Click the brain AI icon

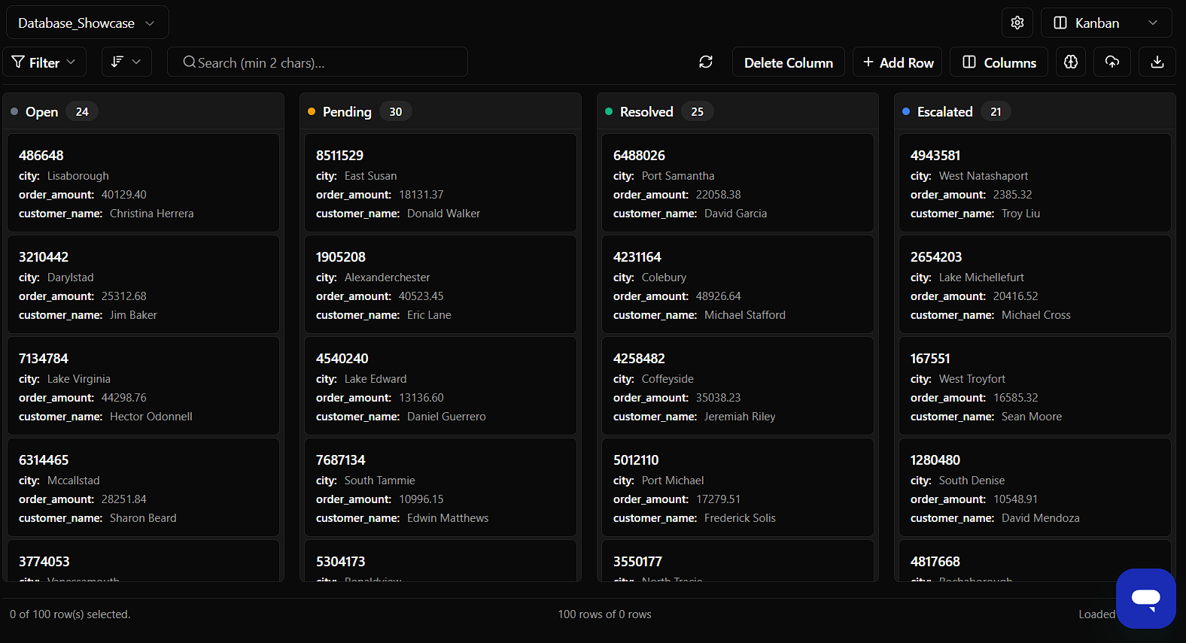[1071, 62]
